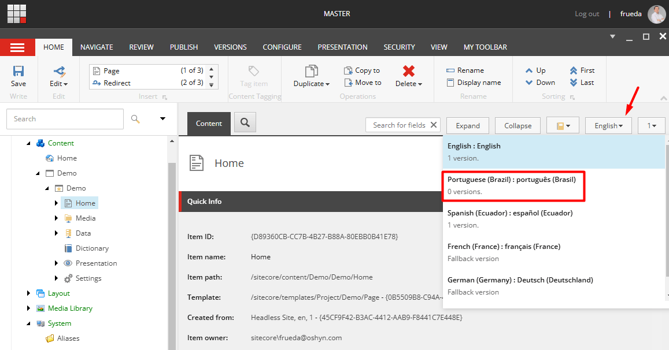Click the red Delete X icon
The image size is (669, 350).
pyautogui.click(x=409, y=71)
